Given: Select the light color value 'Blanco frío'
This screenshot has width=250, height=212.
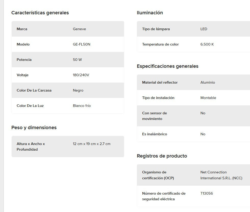Looking at the screenshot, I should [82, 106].
